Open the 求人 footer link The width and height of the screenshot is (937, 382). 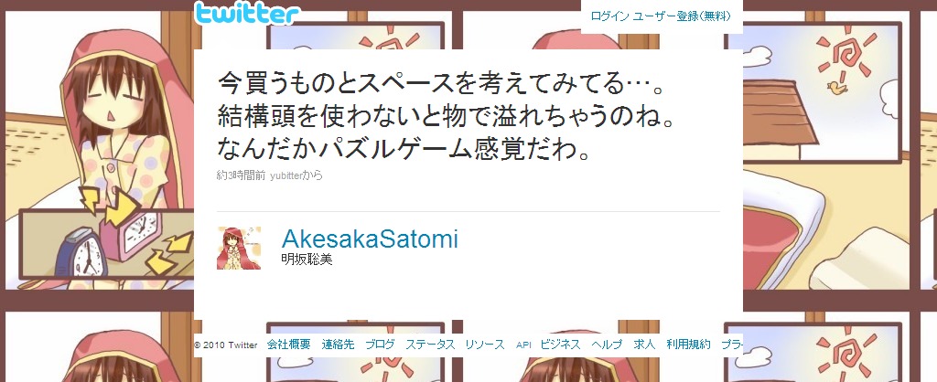pos(644,345)
